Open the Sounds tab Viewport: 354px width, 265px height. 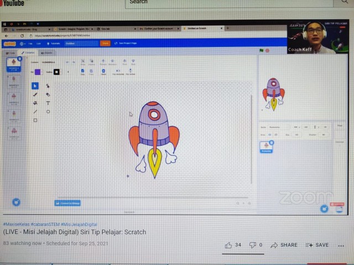click(48, 53)
